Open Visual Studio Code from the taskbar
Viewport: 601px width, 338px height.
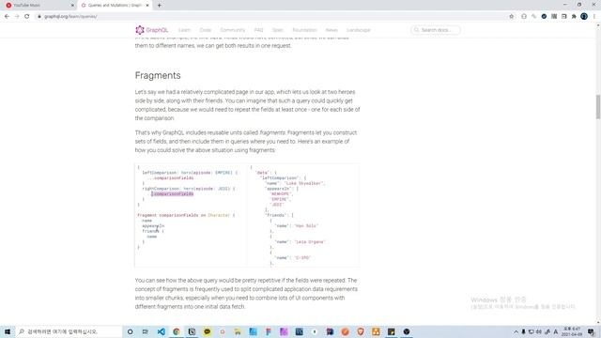tap(161, 331)
